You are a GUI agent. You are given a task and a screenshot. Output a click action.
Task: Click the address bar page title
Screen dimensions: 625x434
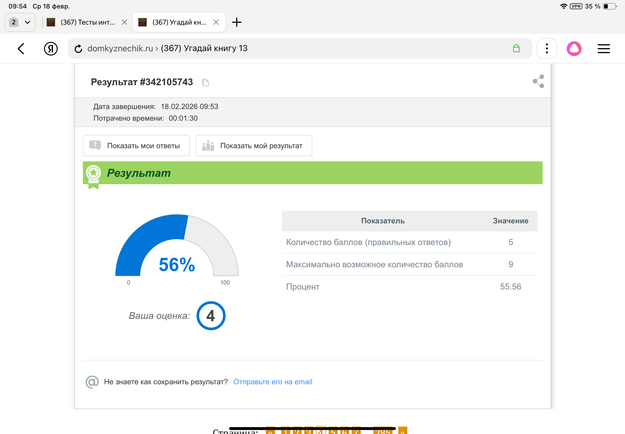[204, 48]
